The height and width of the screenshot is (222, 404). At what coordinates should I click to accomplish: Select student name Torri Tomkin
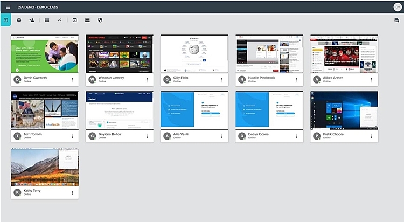pos(33,134)
